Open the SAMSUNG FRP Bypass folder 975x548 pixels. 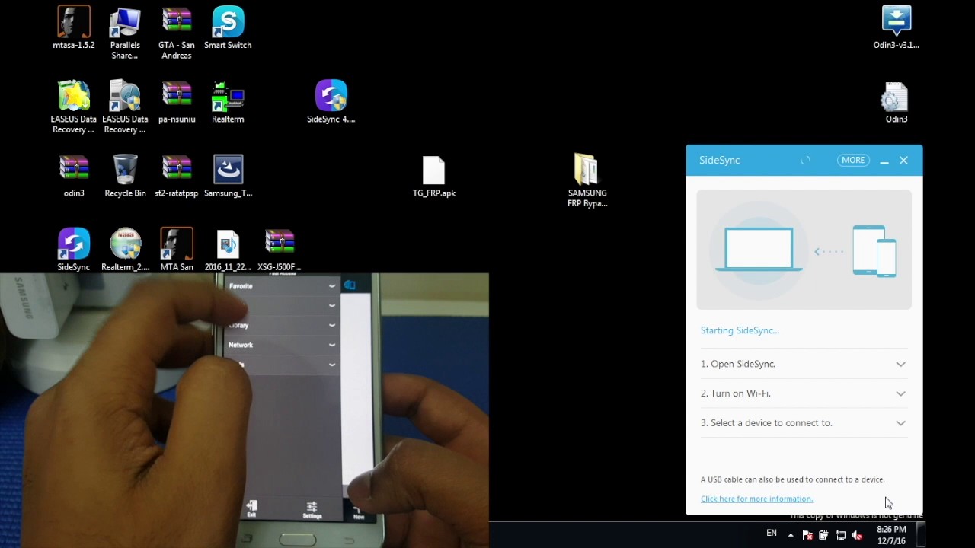[587, 180]
